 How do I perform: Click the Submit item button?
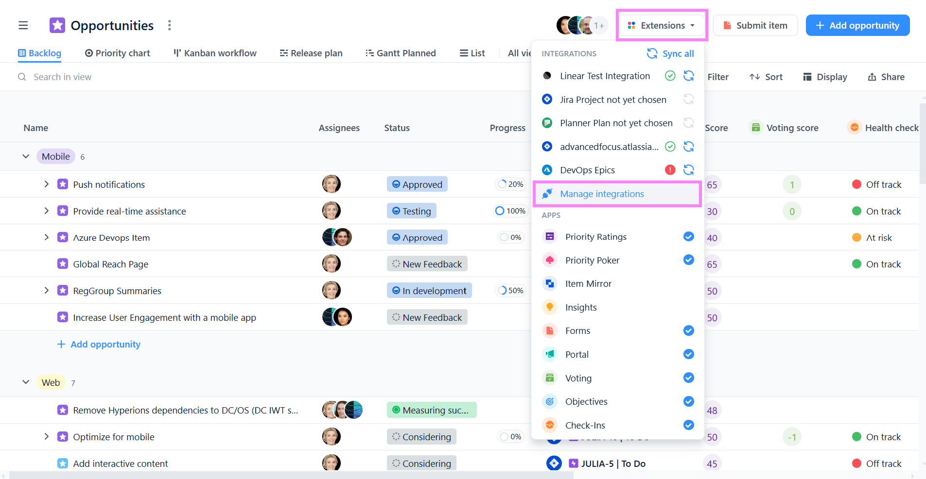point(755,25)
